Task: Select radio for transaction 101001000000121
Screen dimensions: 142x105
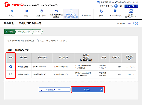Action: point(11,66)
